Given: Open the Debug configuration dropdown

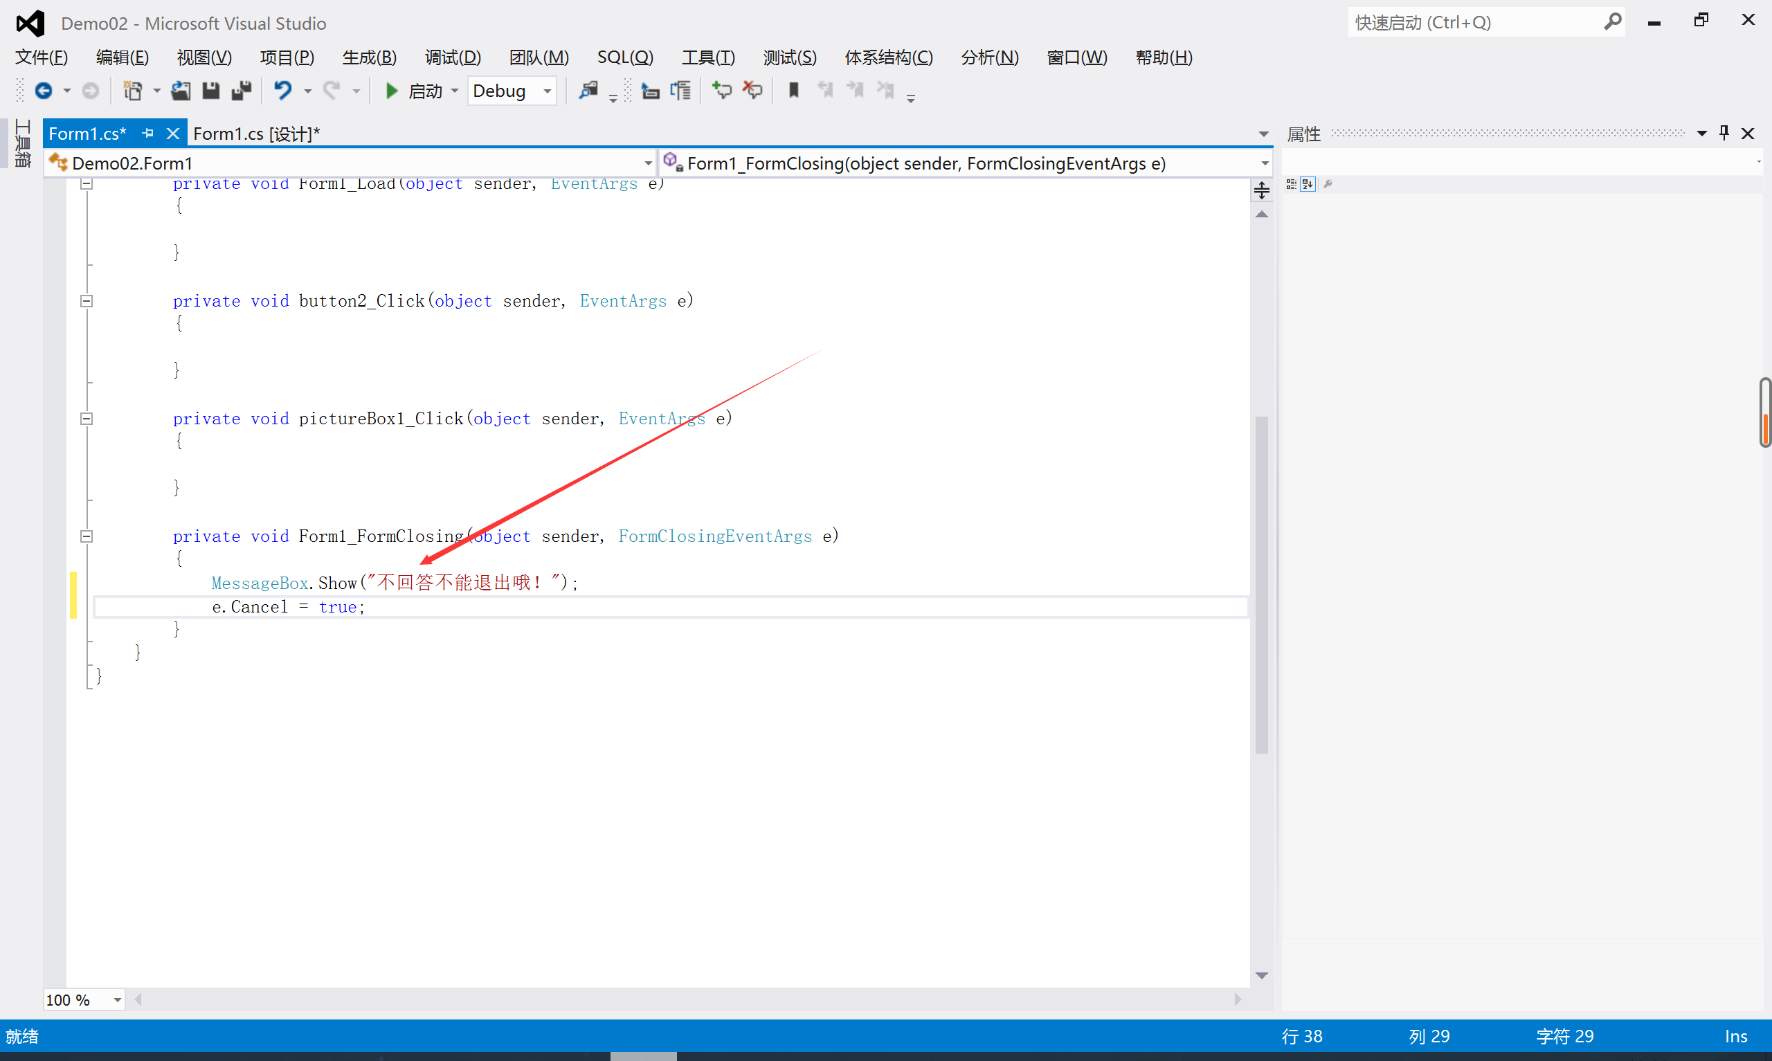Looking at the screenshot, I should [x=548, y=91].
